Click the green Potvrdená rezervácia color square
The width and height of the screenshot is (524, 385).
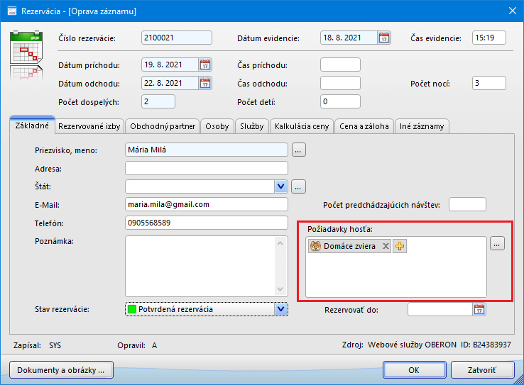tap(131, 309)
